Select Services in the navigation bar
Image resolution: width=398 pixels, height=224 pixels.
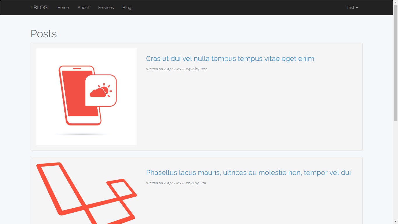tap(106, 8)
